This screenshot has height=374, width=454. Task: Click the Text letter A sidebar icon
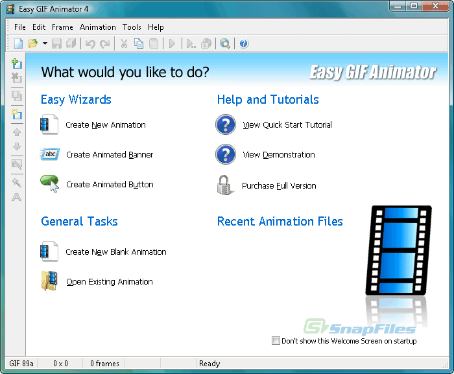[x=17, y=197]
